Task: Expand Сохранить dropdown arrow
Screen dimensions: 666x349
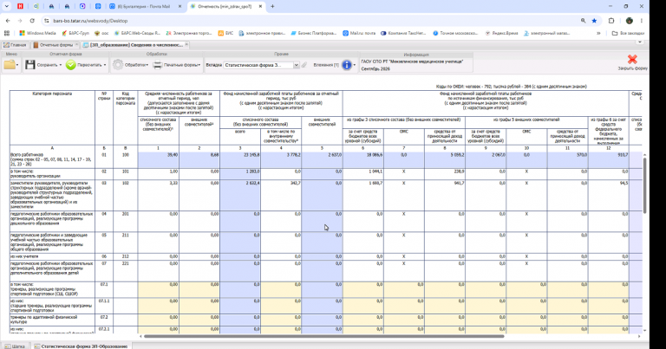Action: click(61, 65)
